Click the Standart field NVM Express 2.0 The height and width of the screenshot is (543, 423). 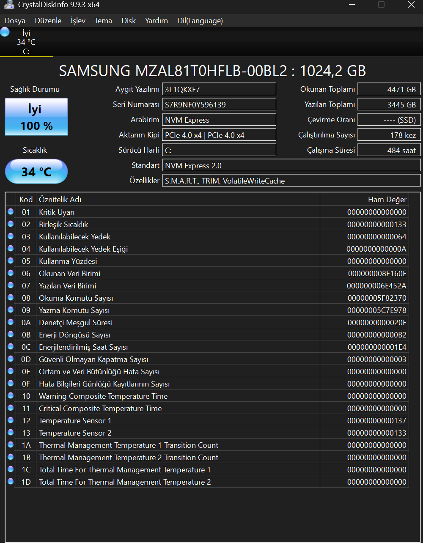click(291, 165)
